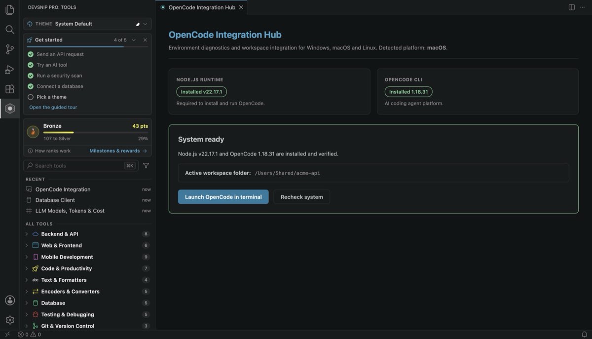
Task: Click the Bronze rank medal icon
Action: (x=33, y=132)
